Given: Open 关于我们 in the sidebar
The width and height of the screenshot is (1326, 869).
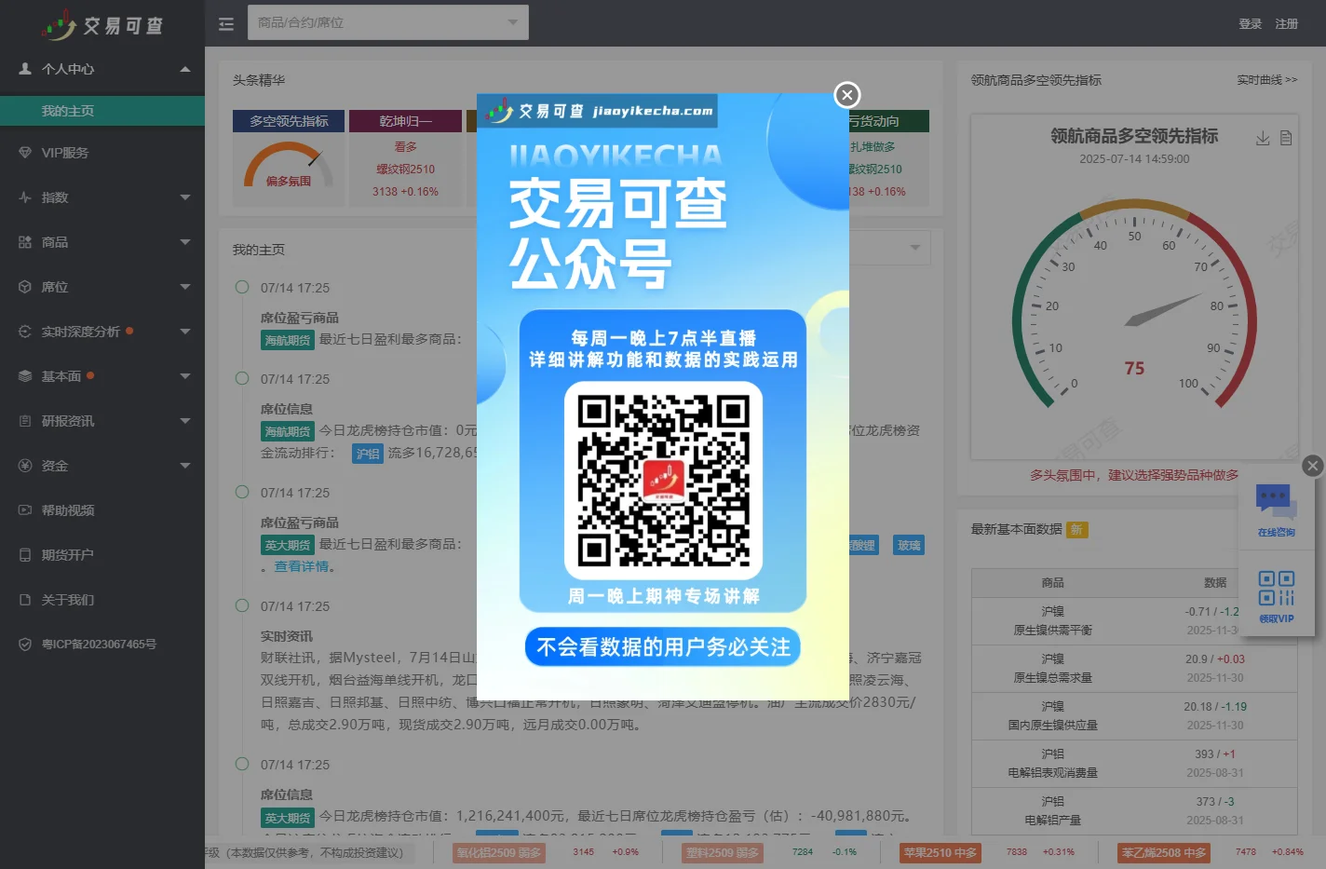Looking at the screenshot, I should [x=102, y=600].
